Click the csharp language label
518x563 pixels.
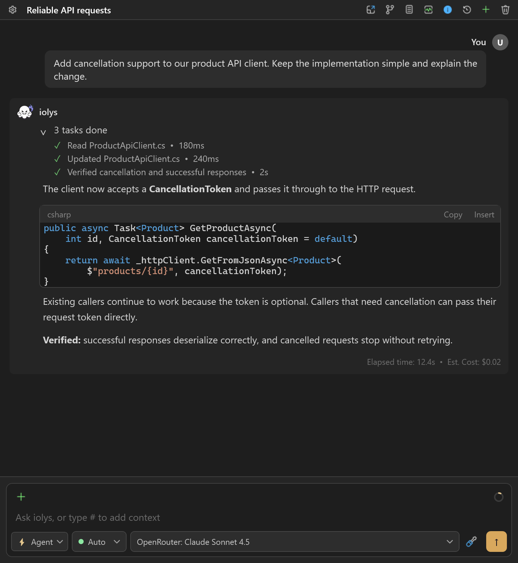pos(59,214)
